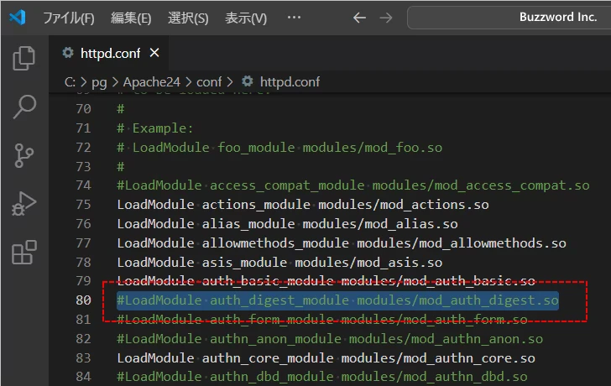Click 'actions_module' on line 75
Image resolution: width=611 pixels, height=386 pixels.
256,205
